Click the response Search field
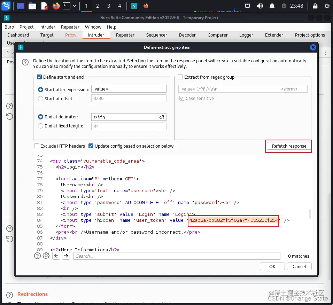The width and height of the screenshot is (333, 305). (177, 256)
